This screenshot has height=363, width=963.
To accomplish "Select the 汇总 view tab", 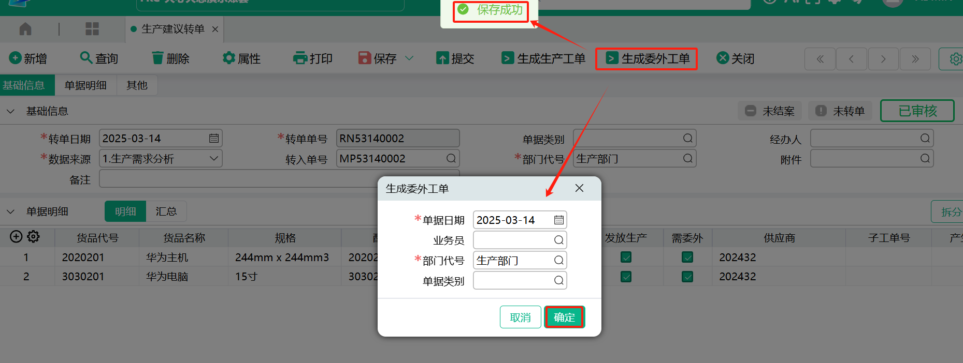I will (166, 211).
